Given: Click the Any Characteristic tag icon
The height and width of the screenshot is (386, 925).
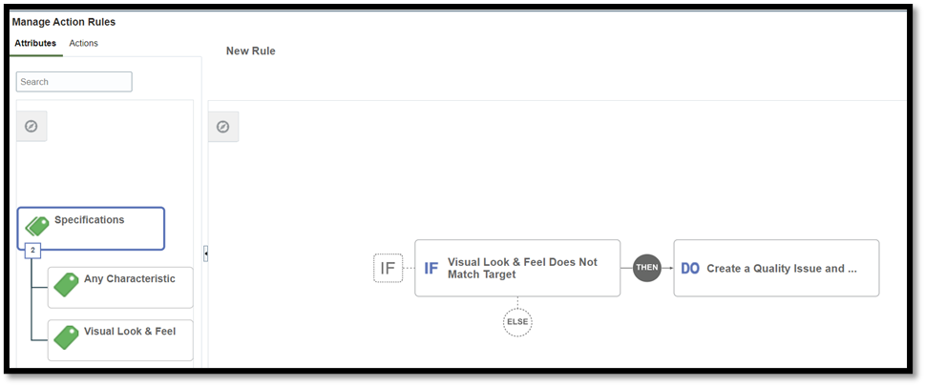Looking at the screenshot, I should pos(66,284).
